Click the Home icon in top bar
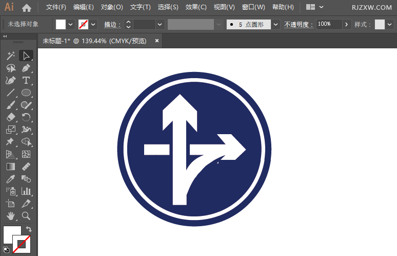 [x=27, y=8]
